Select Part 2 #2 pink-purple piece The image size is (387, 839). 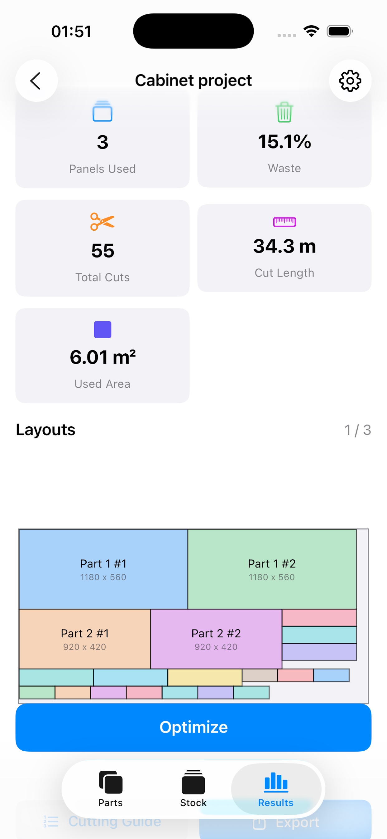(216, 639)
